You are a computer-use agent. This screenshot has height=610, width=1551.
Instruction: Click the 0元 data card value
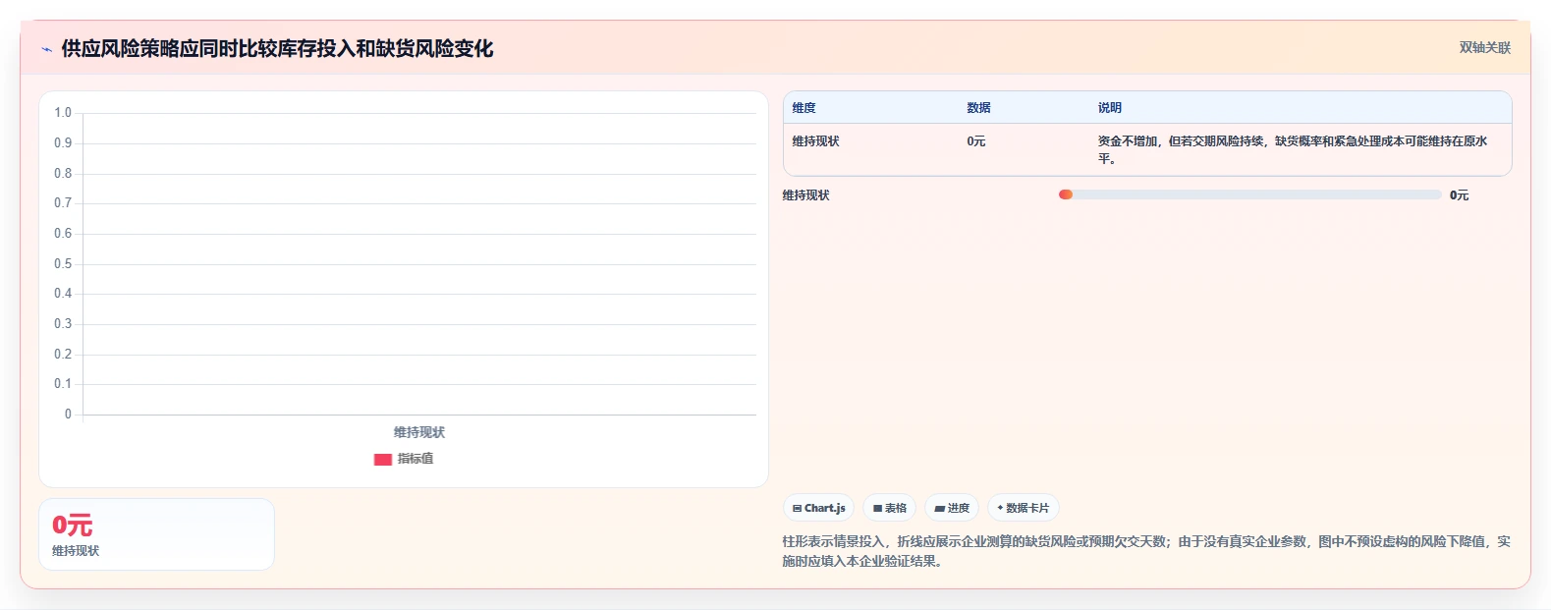(x=73, y=525)
